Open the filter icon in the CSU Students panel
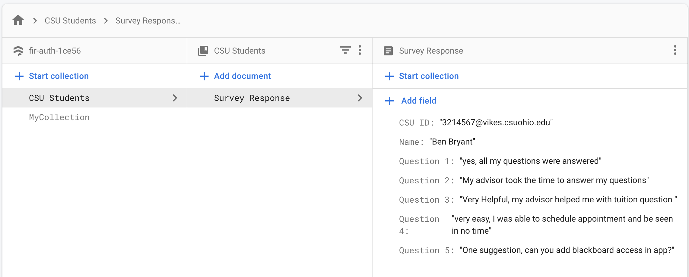 345,50
